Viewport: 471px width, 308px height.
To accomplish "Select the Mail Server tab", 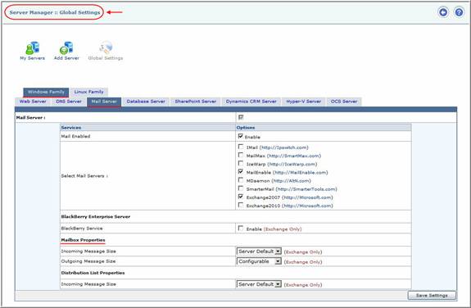I will pos(104,102).
